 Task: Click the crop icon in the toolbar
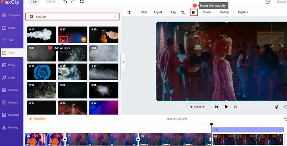(183, 12)
